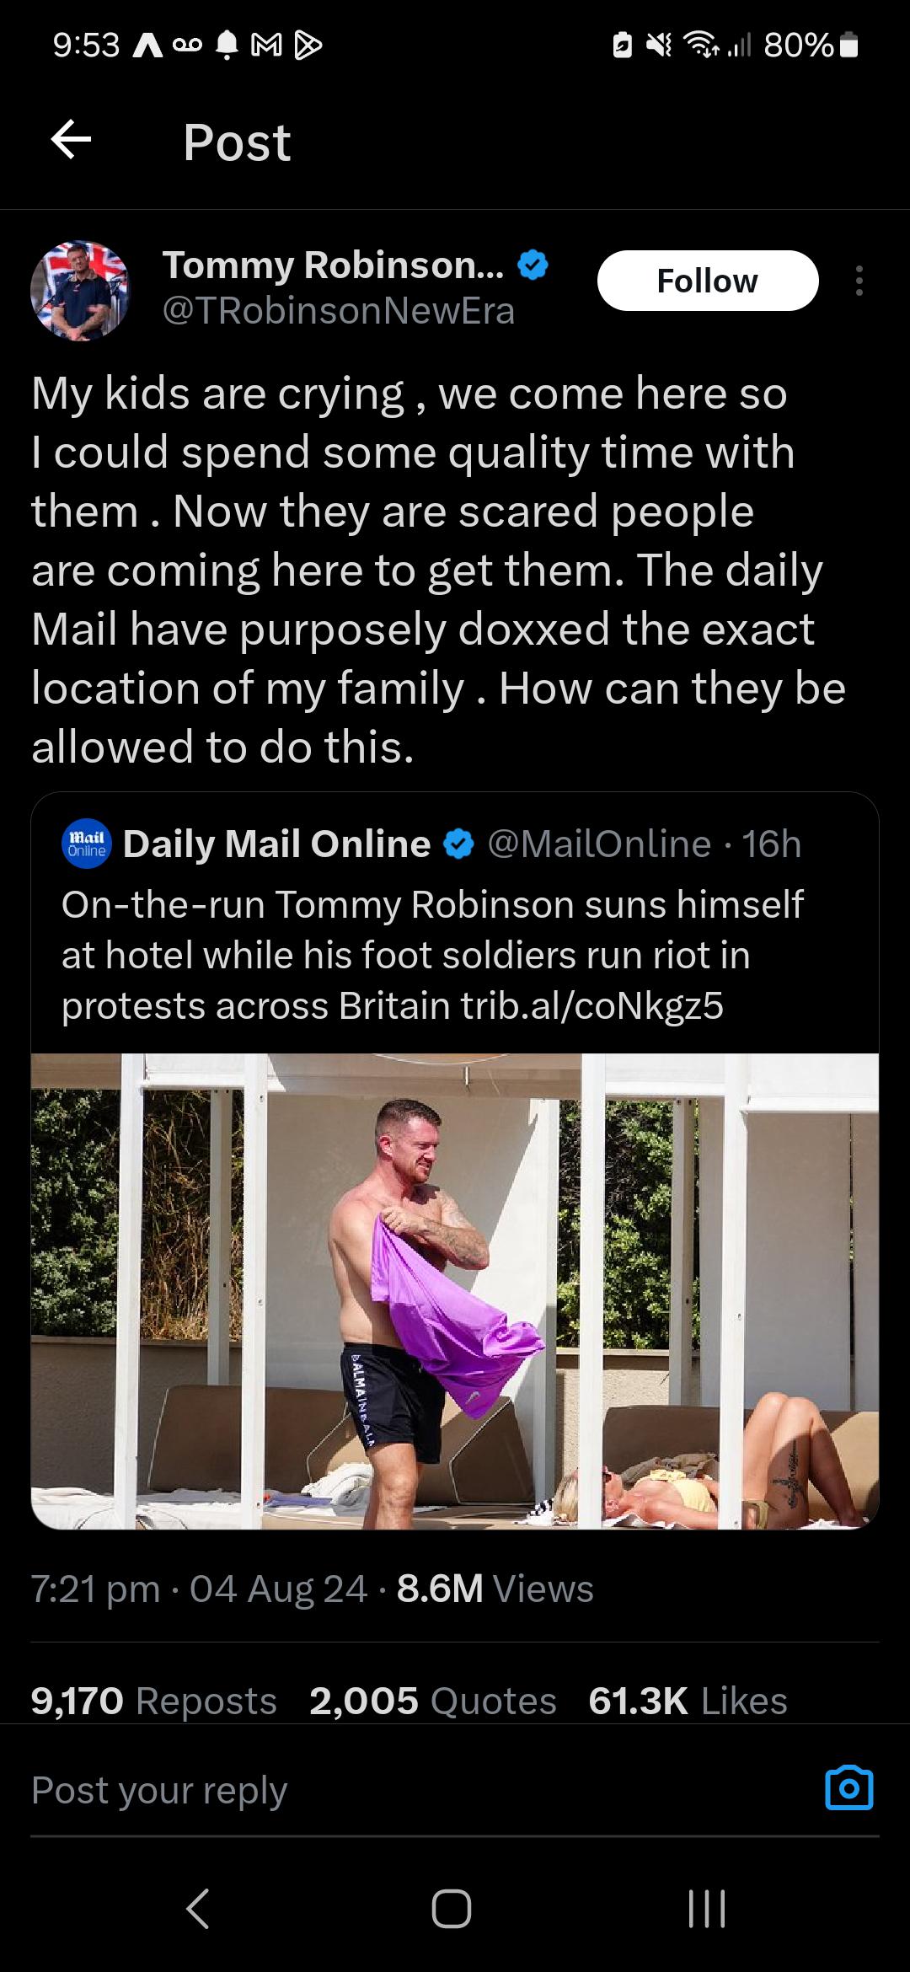Screen dimensions: 910x1972
Task: View the 2,005 Quotes list
Action: click(x=433, y=1701)
